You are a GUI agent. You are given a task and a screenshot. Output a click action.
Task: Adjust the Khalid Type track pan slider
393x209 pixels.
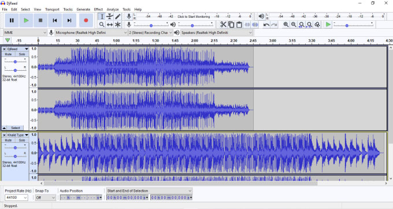coord(15,156)
